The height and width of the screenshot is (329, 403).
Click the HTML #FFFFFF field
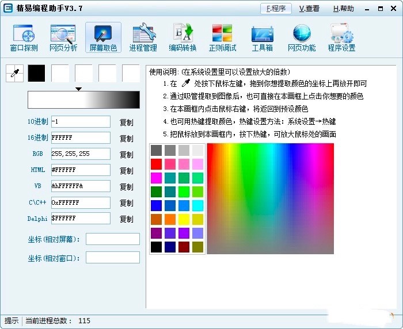(x=81, y=170)
